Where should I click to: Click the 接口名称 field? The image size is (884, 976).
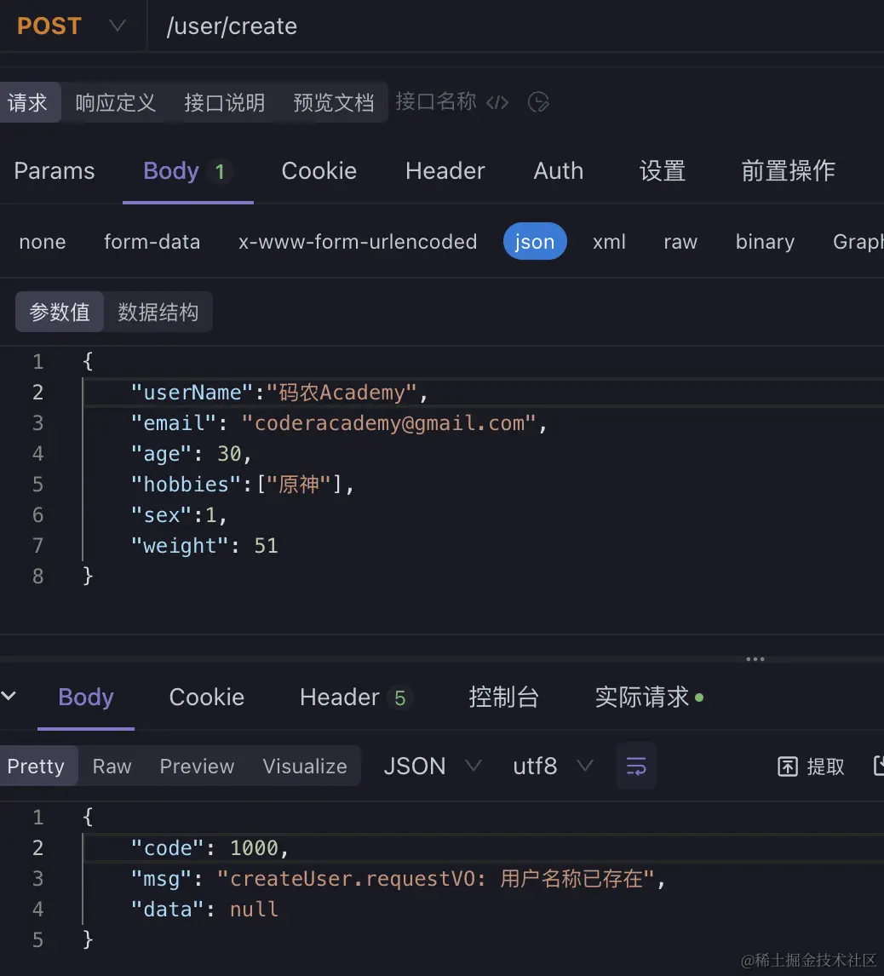pyautogui.click(x=436, y=101)
